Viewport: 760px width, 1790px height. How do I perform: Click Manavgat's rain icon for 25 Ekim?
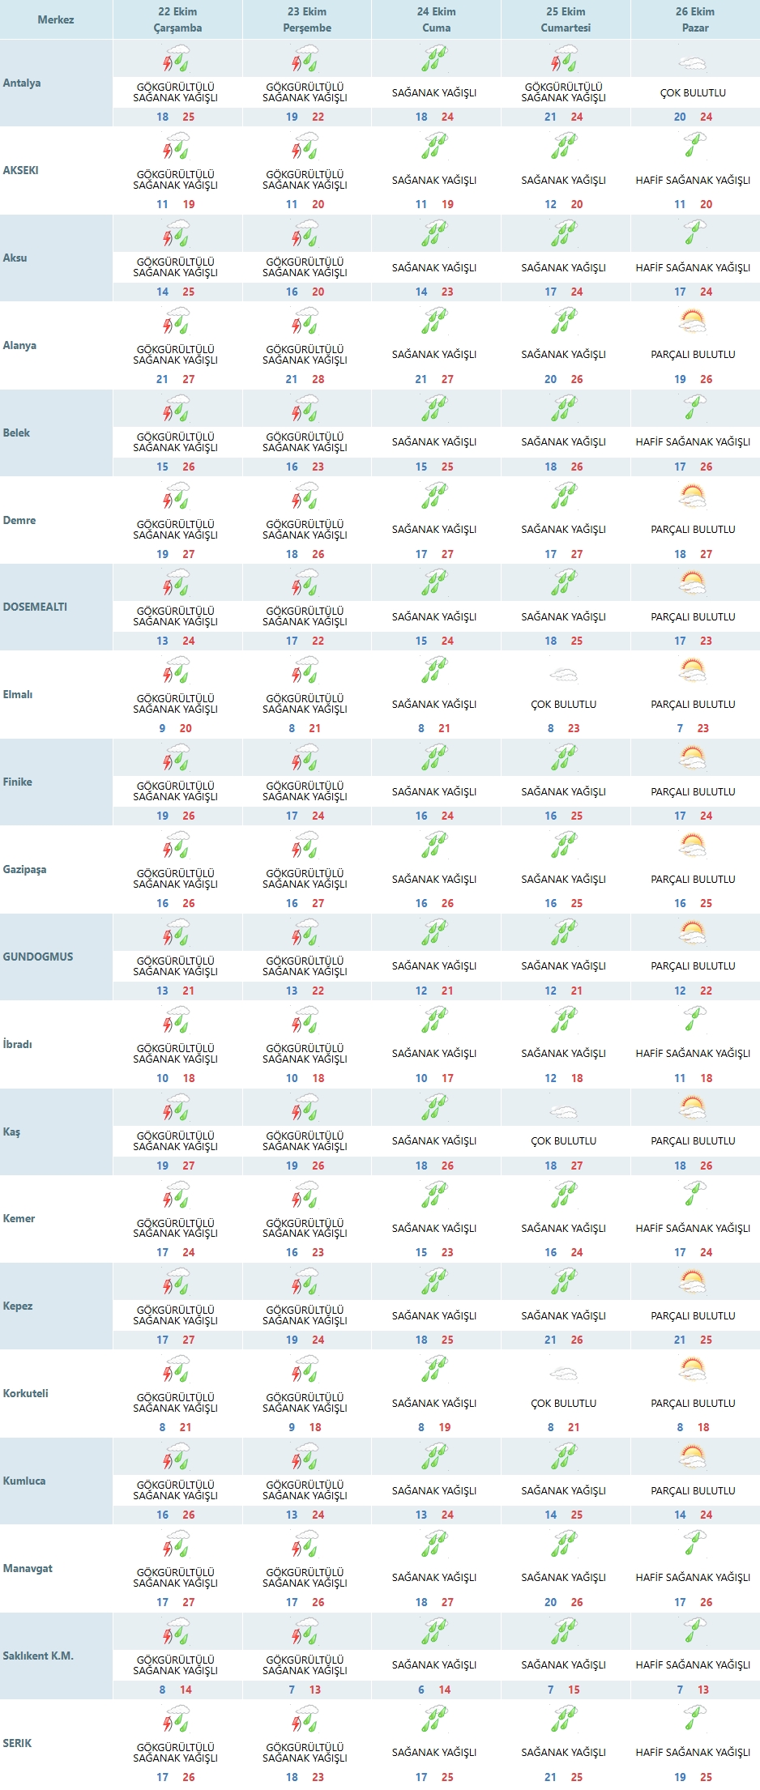click(x=564, y=1545)
